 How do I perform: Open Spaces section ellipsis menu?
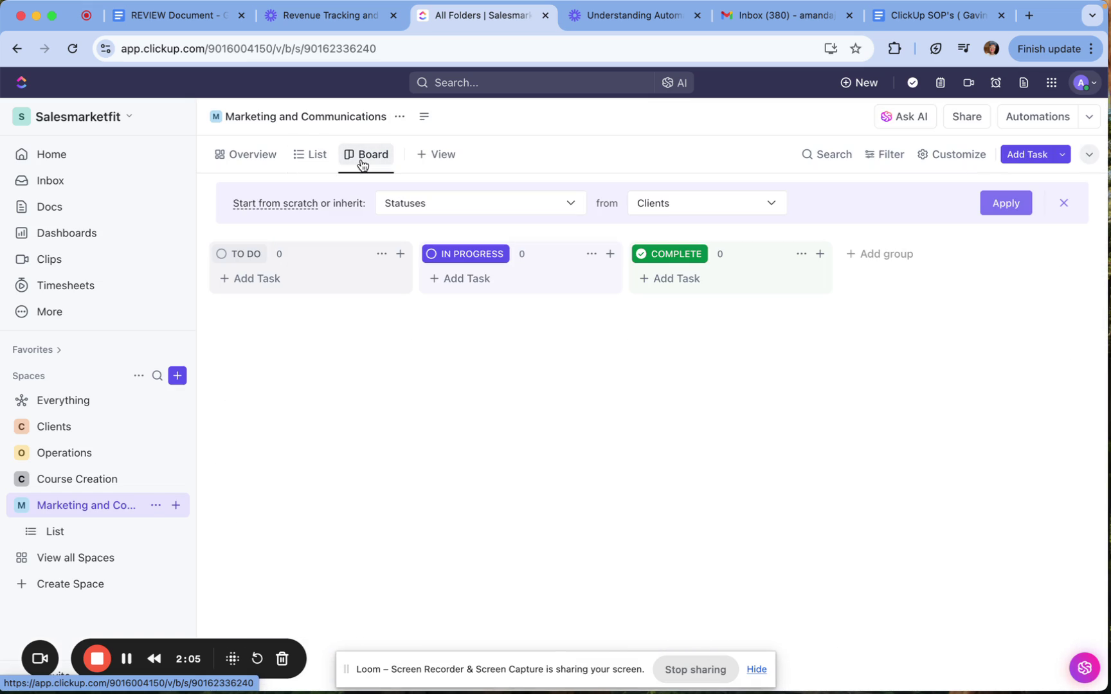(138, 375)
